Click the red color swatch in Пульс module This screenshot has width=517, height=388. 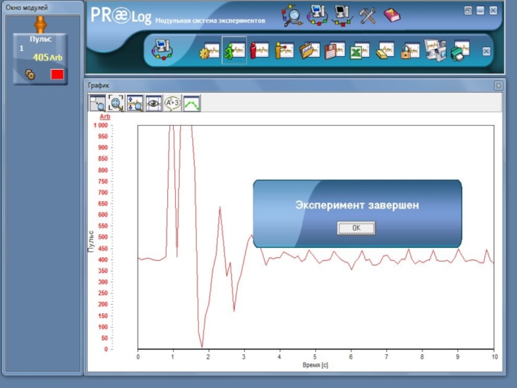57,74
